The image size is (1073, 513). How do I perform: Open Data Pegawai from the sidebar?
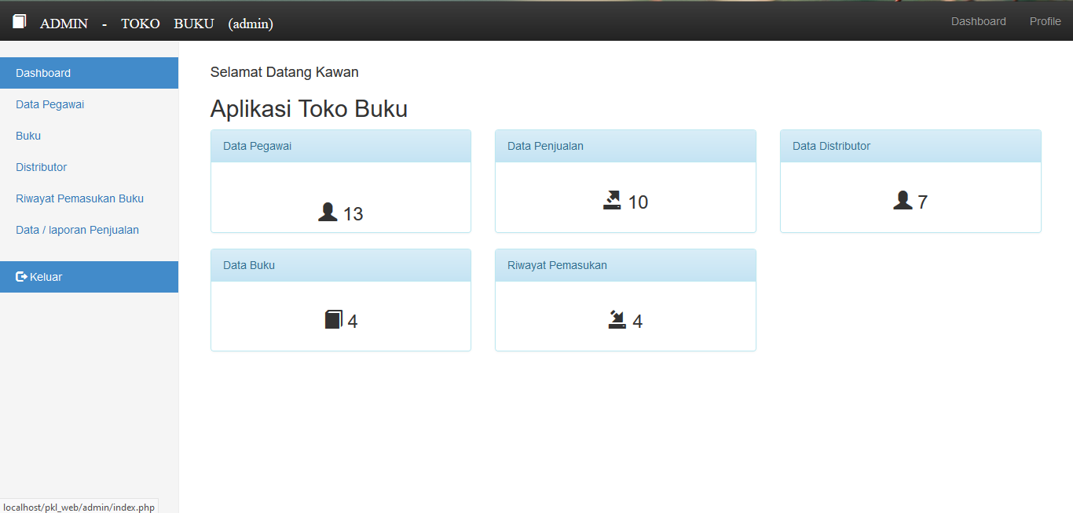coord(49,104)
